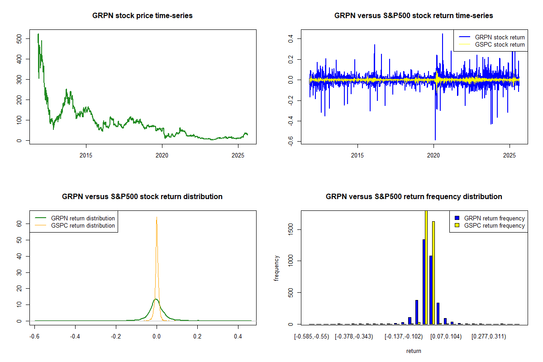Click the 'GSPC stock return' legend label
Screen dimensions: 543x362
coord(500,45)
